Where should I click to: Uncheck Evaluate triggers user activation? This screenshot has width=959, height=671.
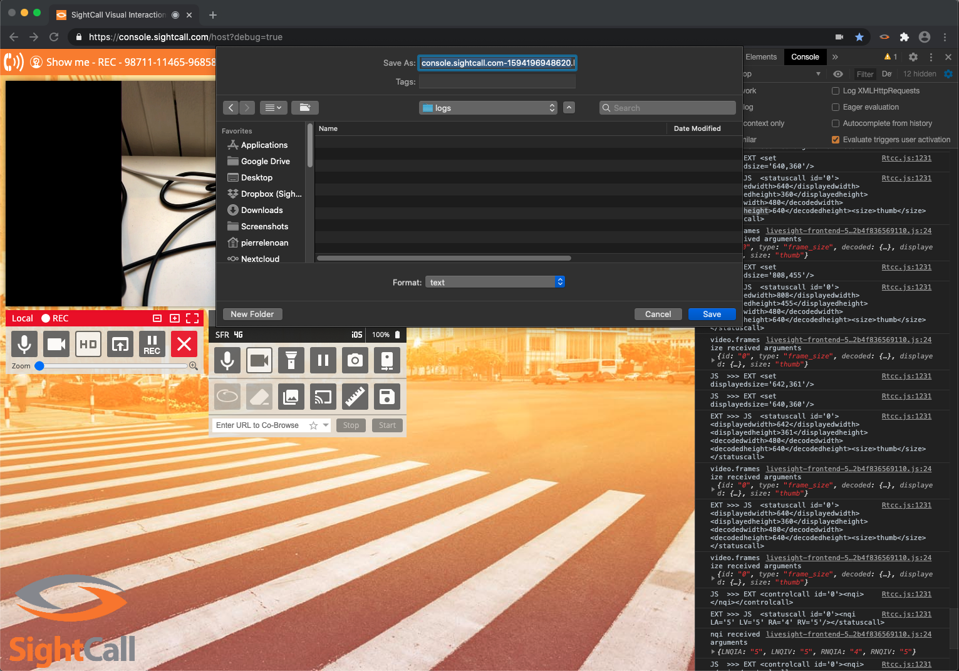click(x=836, y=140)
